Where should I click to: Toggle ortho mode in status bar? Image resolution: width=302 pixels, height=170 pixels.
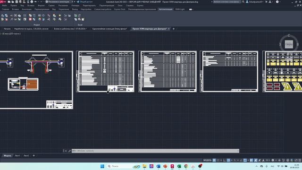coord(224,160)
